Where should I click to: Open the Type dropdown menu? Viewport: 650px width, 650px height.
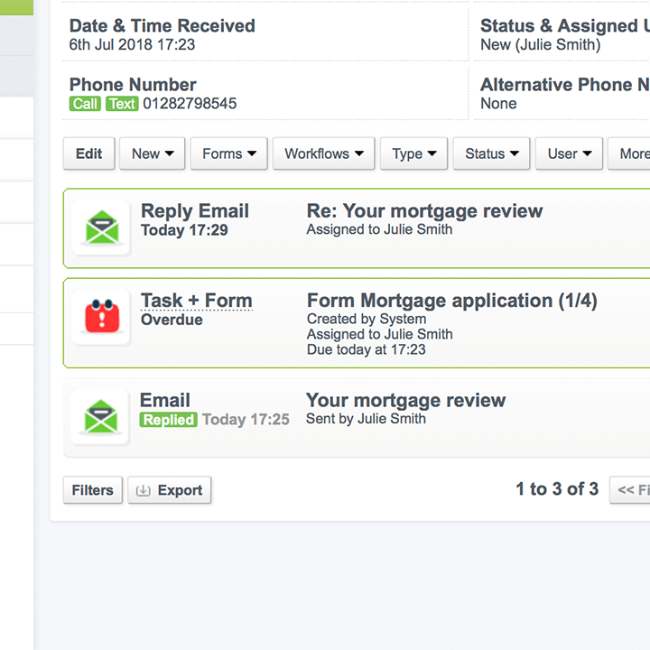413,153
